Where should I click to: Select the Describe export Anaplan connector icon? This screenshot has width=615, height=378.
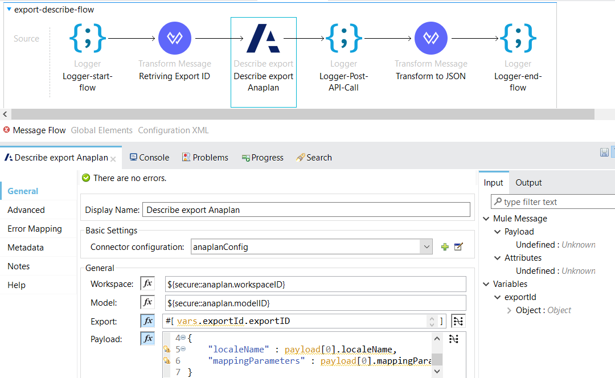(263, 39)
